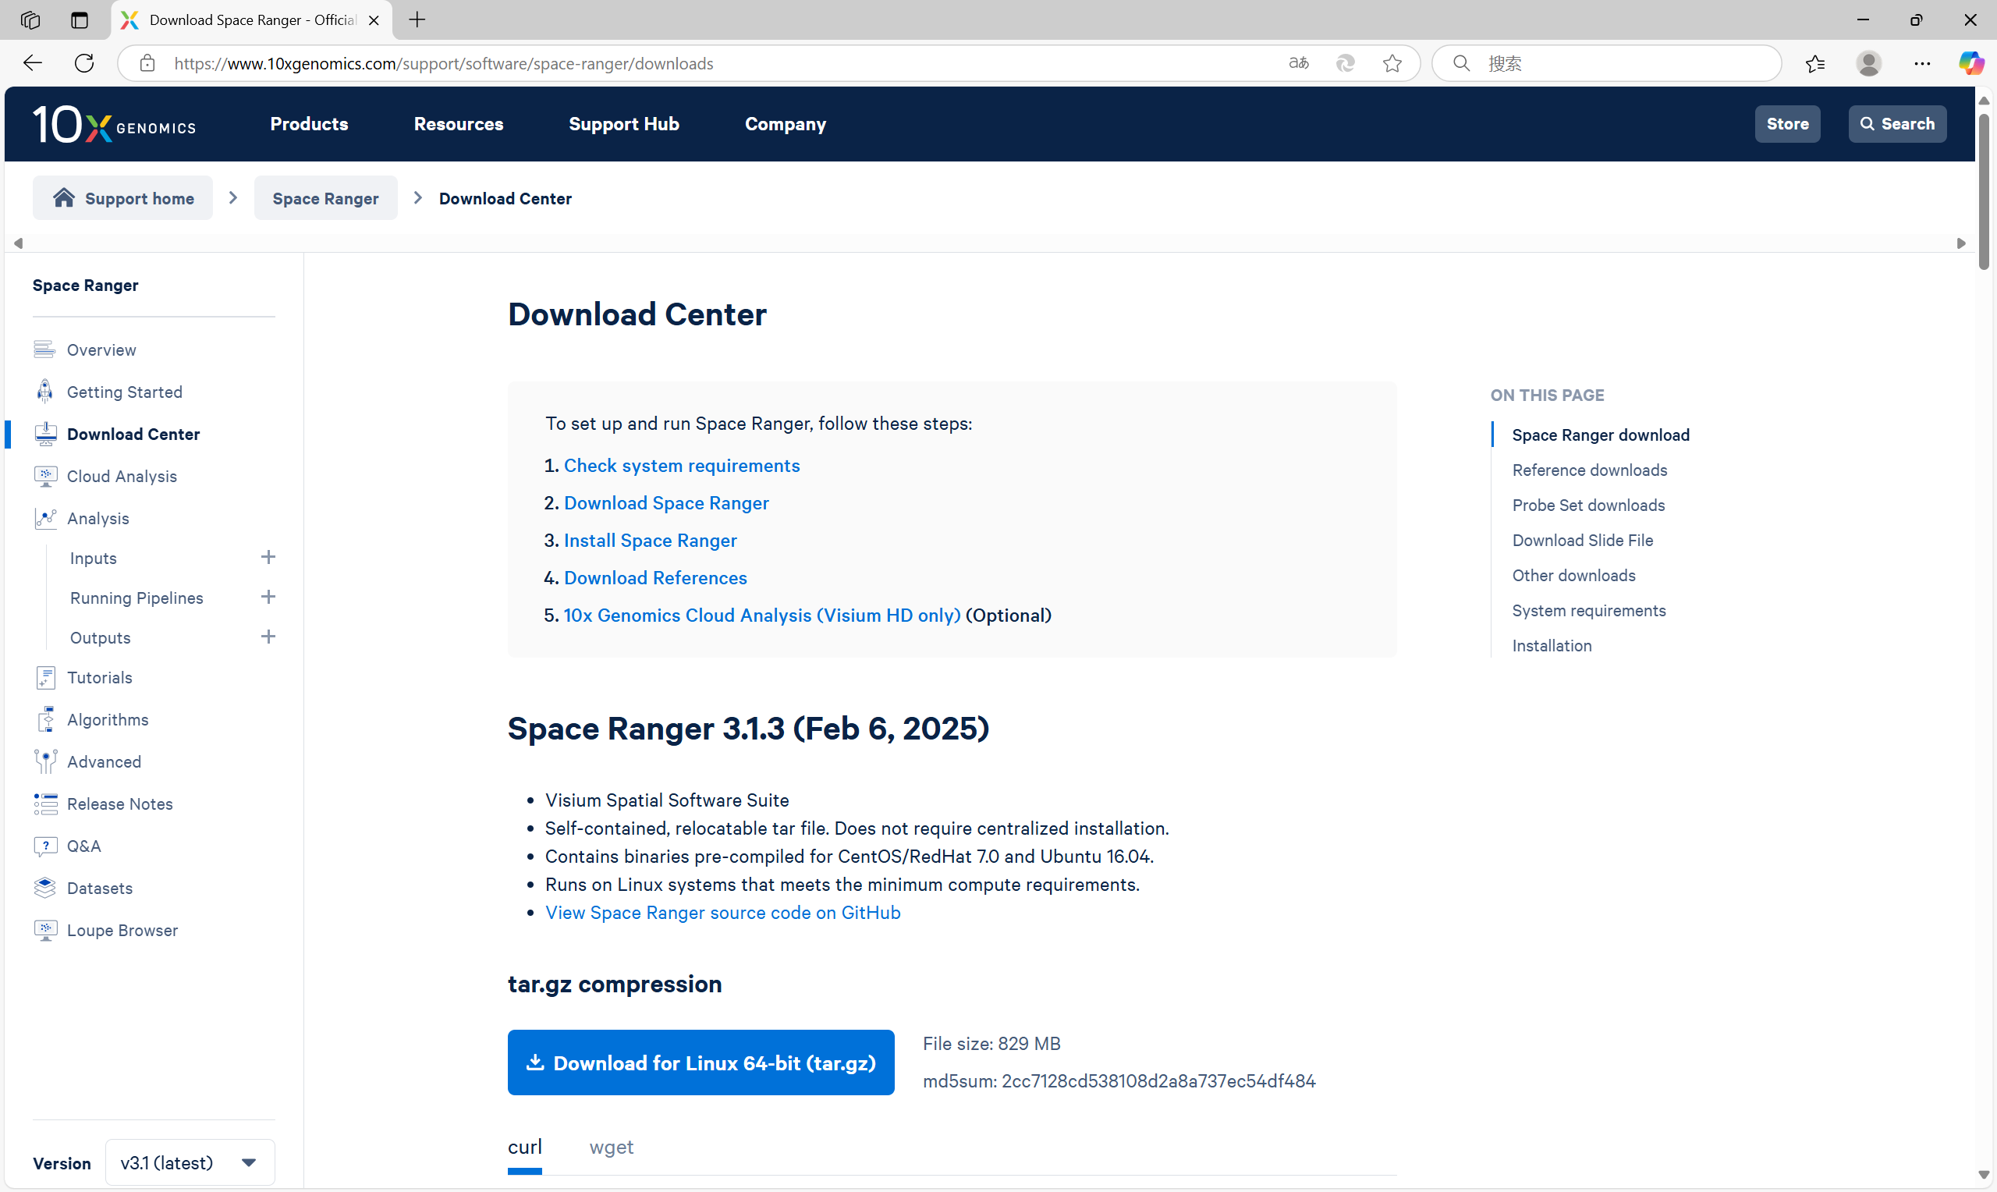
Task: Open Download Center in sidebar
Action: tap(133, 434)
